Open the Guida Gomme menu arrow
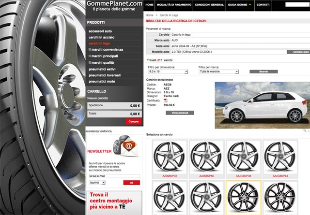 pyautogui.click(x=250, y=5)
